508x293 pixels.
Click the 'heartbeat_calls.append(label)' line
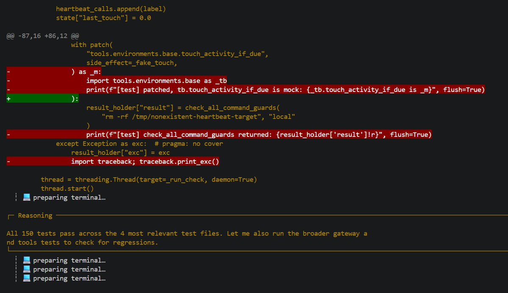[x=111, y=8]
